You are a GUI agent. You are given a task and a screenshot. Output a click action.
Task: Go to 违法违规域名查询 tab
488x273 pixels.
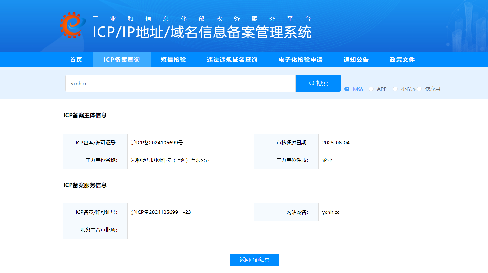point(232,60)
